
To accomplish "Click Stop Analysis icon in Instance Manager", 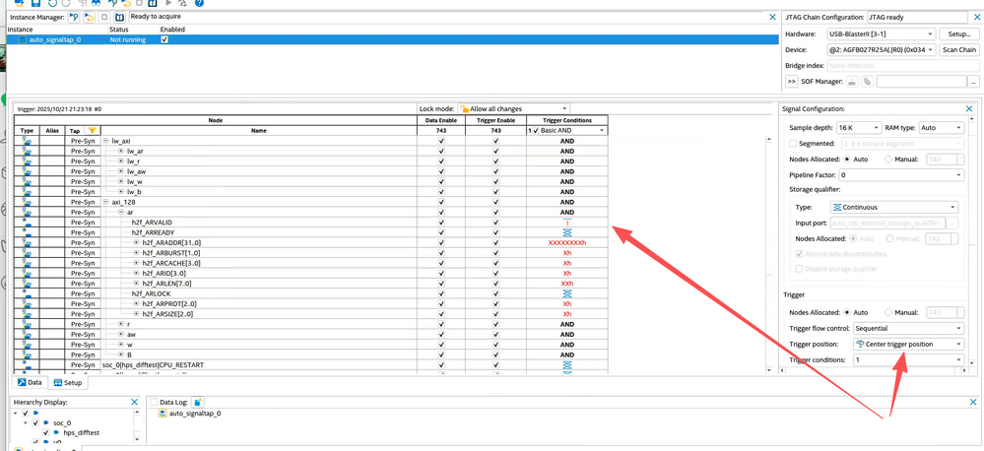I will pyautogui.click(x=104, y=17).
